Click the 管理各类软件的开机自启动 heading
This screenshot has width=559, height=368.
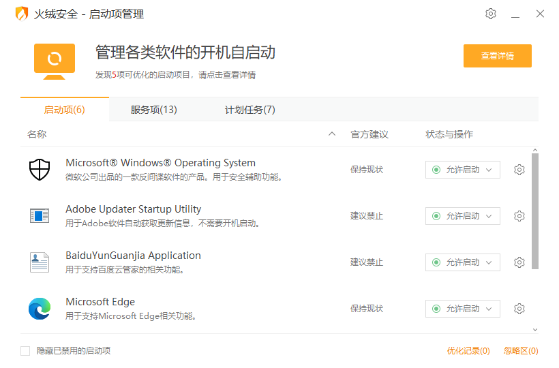pyautogui.click(x=185, y=52)
